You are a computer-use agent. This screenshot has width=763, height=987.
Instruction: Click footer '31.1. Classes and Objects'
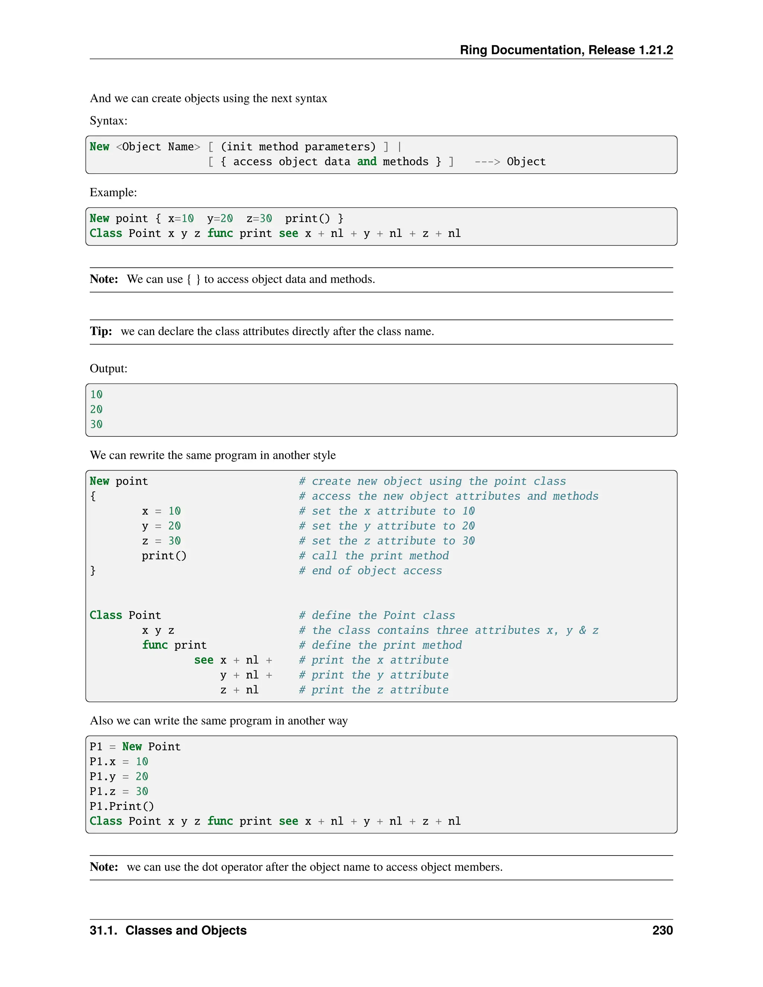click(168, 930)
